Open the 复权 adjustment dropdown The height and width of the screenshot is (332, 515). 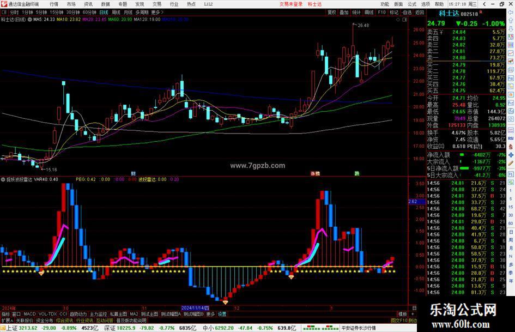(x=332, y=12)
